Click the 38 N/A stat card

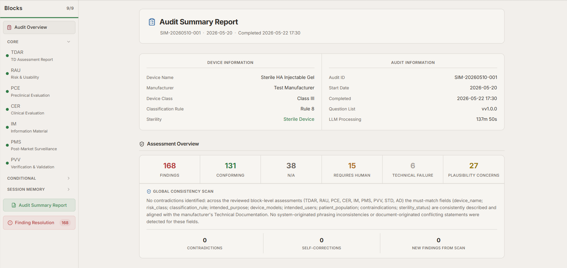pyautogui.click(x=291, y=169)
